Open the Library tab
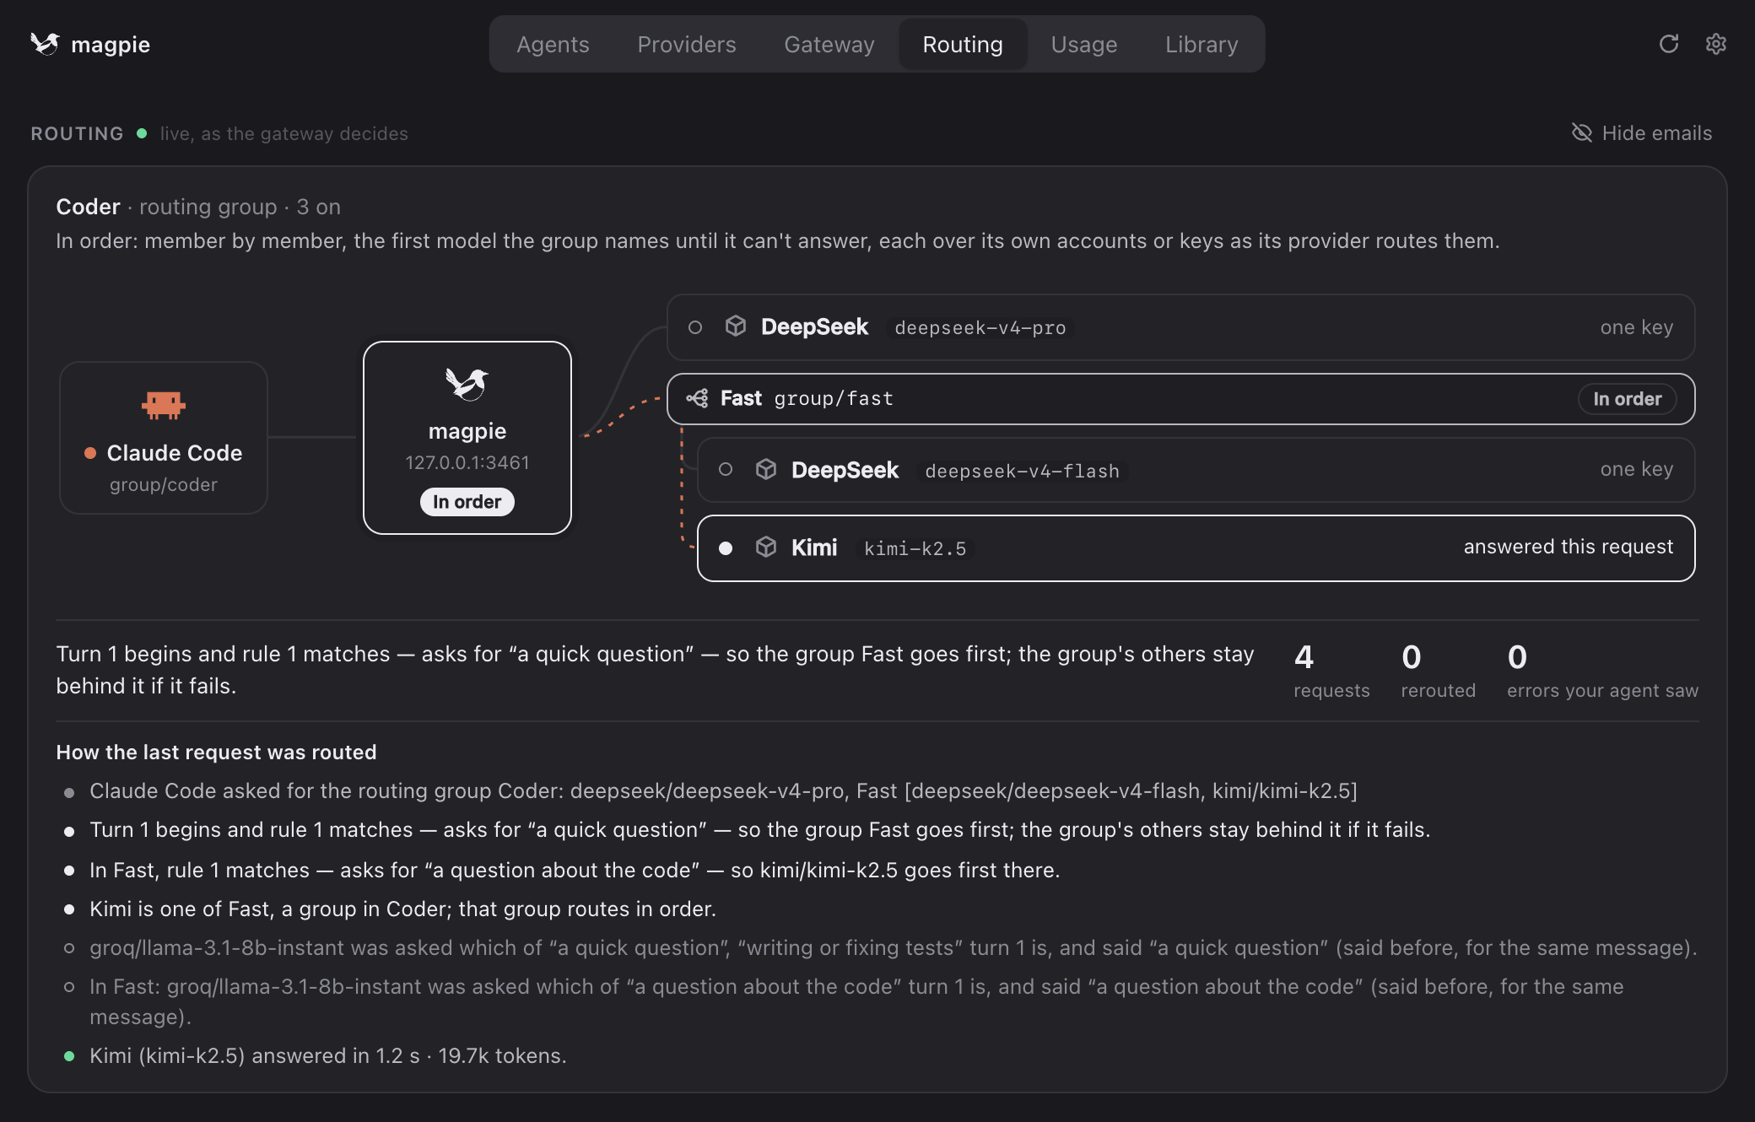1755x1122 pixels. (x=1201, y=44)
